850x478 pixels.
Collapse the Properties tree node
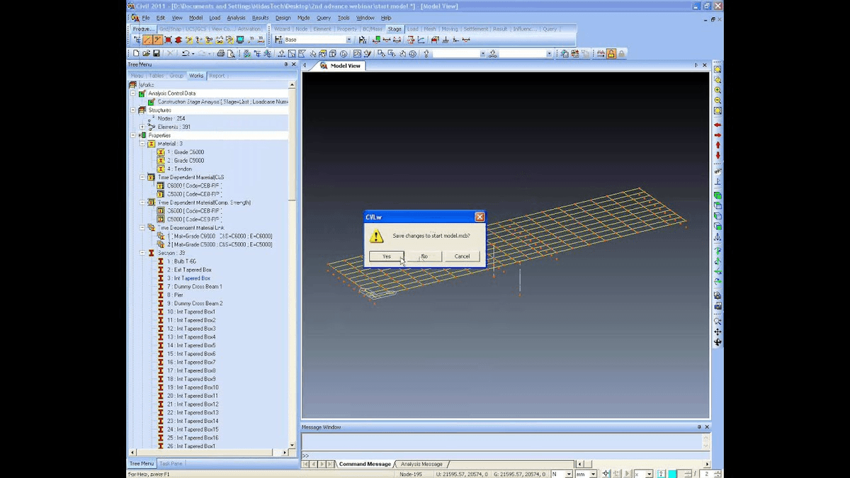[132, 135]
